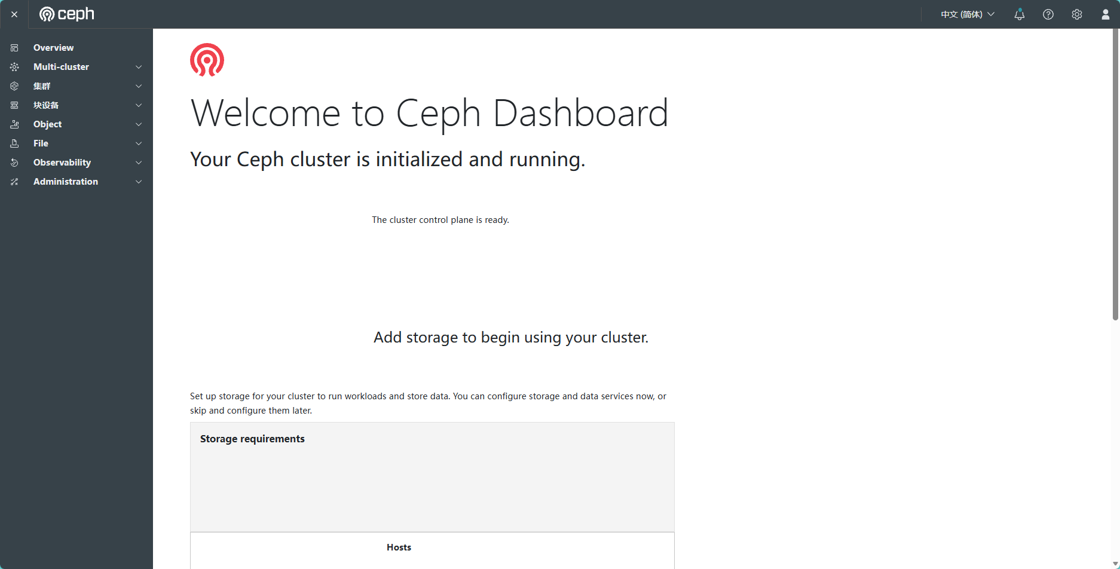
Task: Click the Ceph logo in the header
Action: (67, 14)
